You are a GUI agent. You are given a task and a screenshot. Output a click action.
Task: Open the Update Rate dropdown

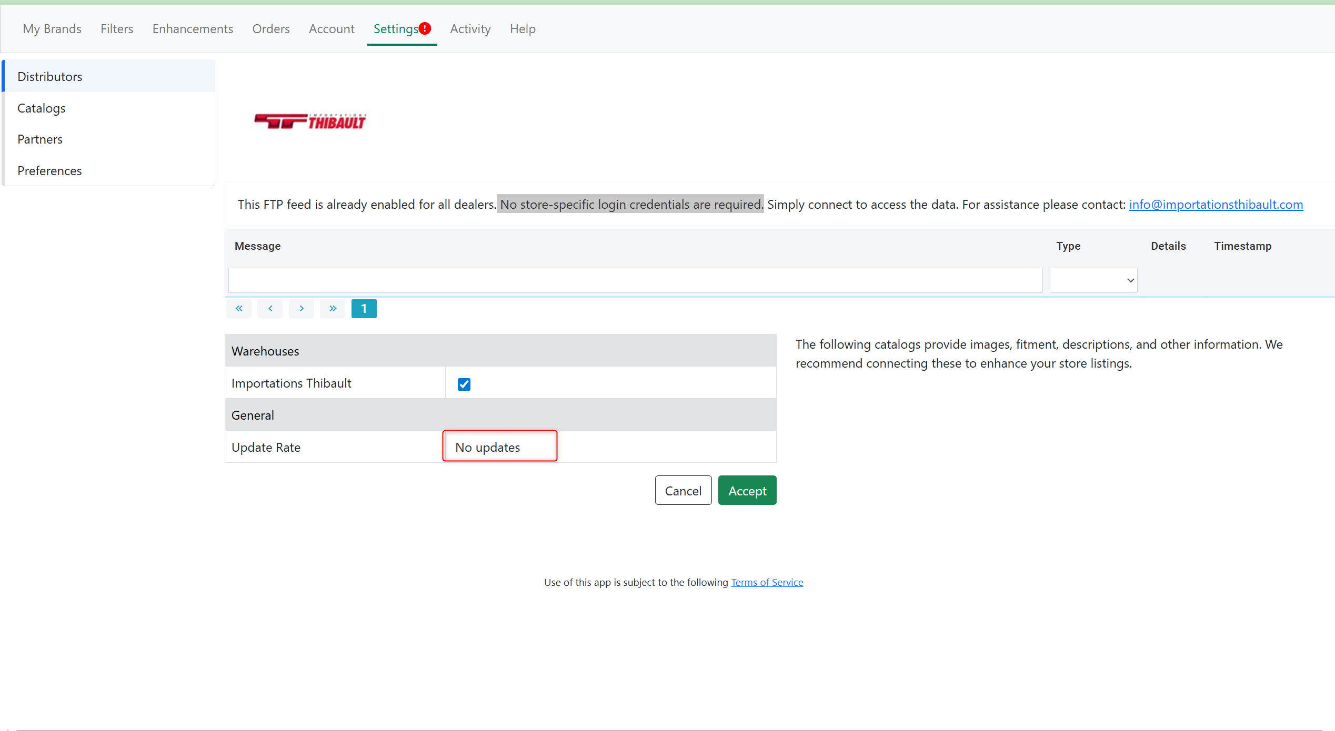click(499, 446)
